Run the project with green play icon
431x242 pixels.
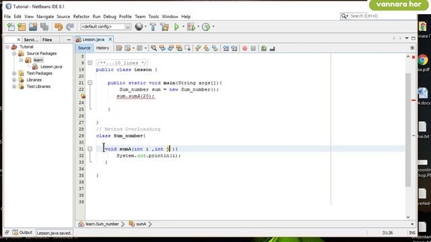176,27
